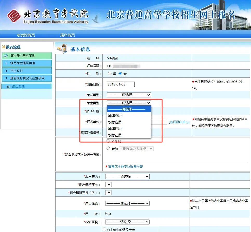
Task: Open the 户口性质 dropdown
Action: click(127, 203)
